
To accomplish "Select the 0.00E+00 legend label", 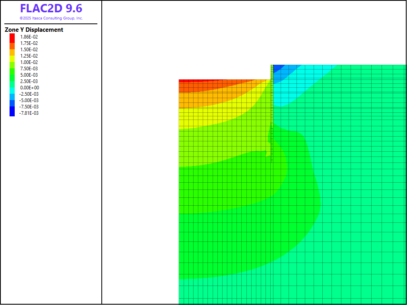I will (29, 88).
